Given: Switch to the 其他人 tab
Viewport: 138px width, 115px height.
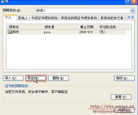Looking at the screenshot, I should point(23,18).
